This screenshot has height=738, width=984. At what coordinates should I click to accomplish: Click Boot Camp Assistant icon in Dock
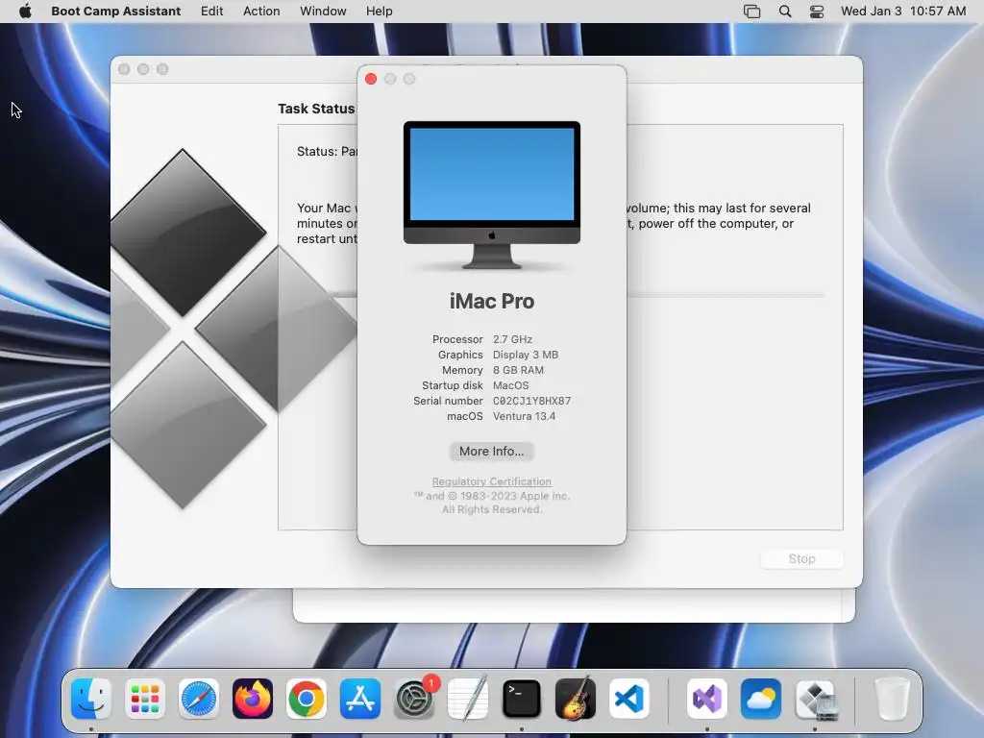(815, 700)
